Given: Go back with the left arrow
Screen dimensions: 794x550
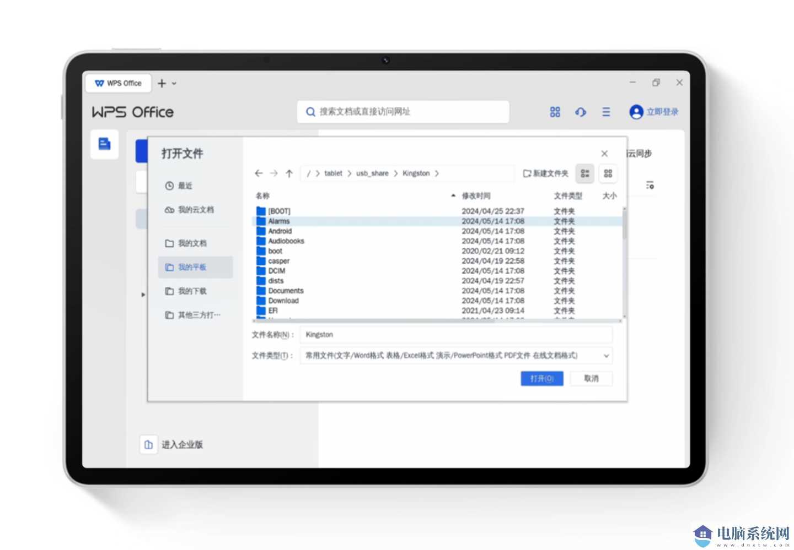Looking at the screenshot, I should (259, 173).
